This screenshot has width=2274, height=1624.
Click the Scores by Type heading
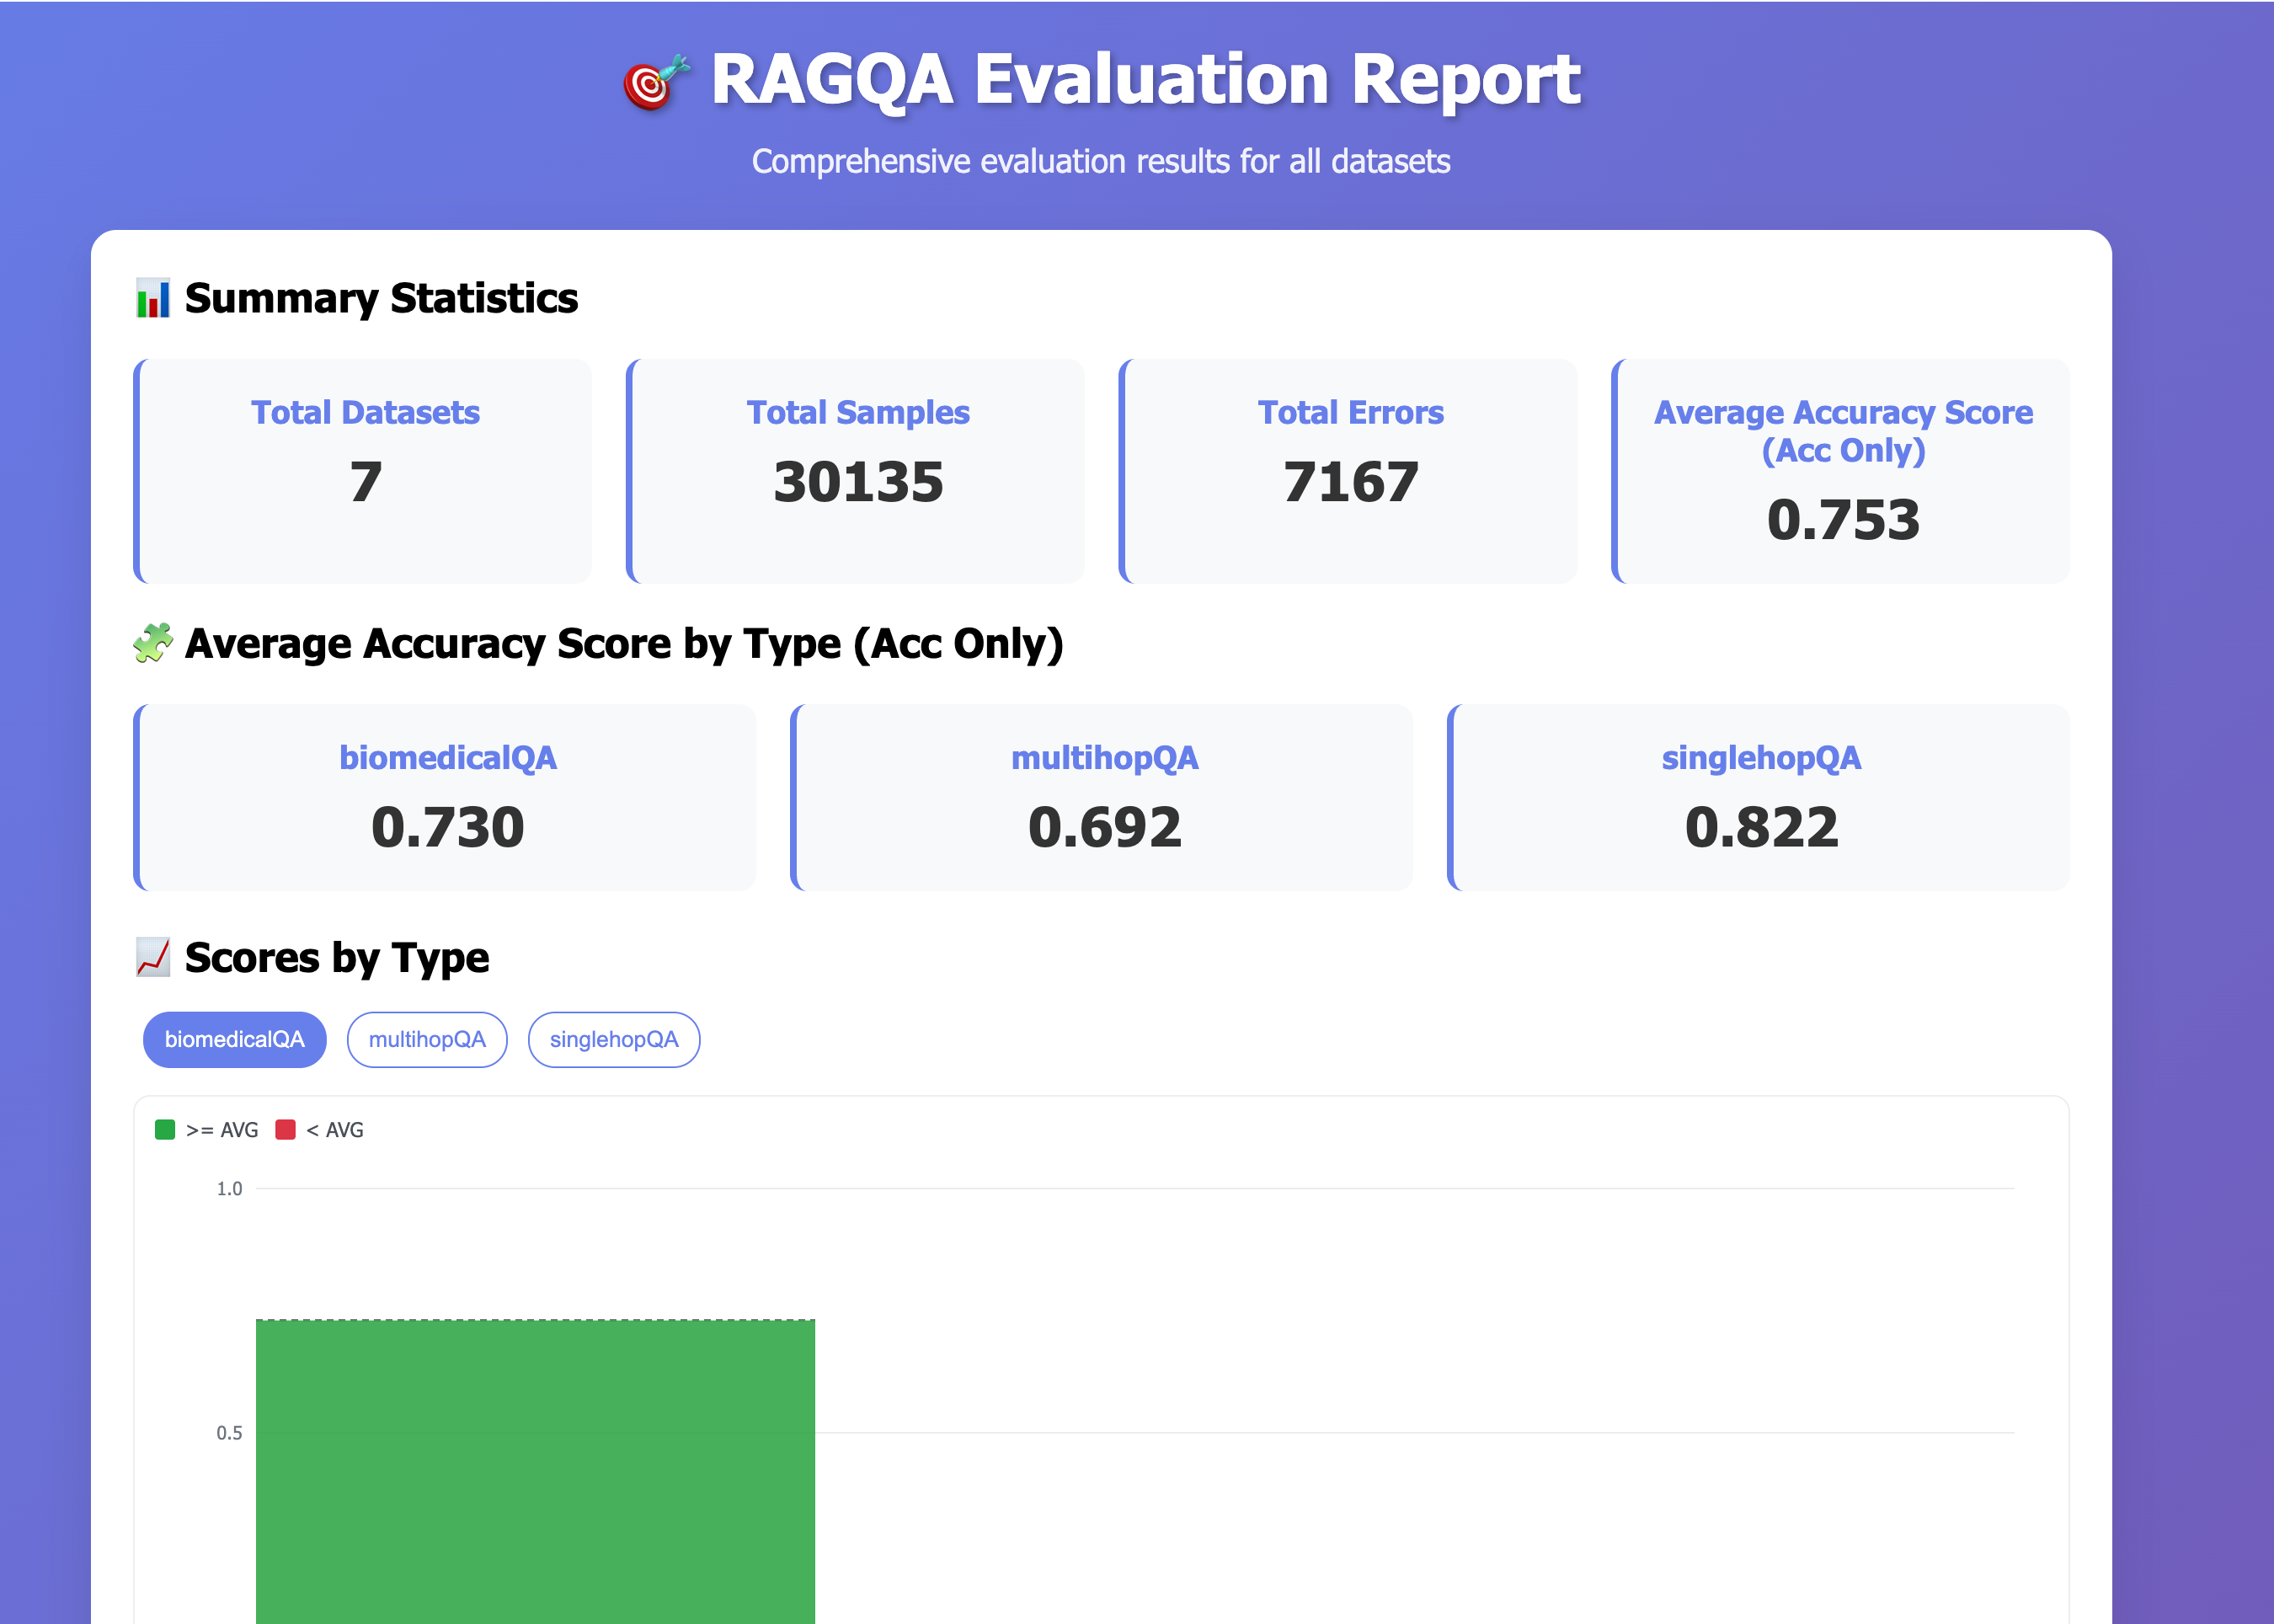337,957
